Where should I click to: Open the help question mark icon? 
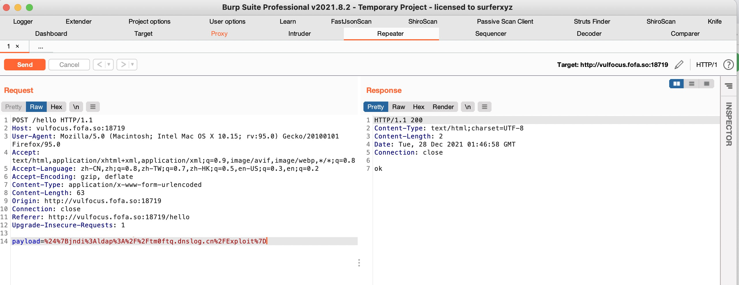coord(728,65)
